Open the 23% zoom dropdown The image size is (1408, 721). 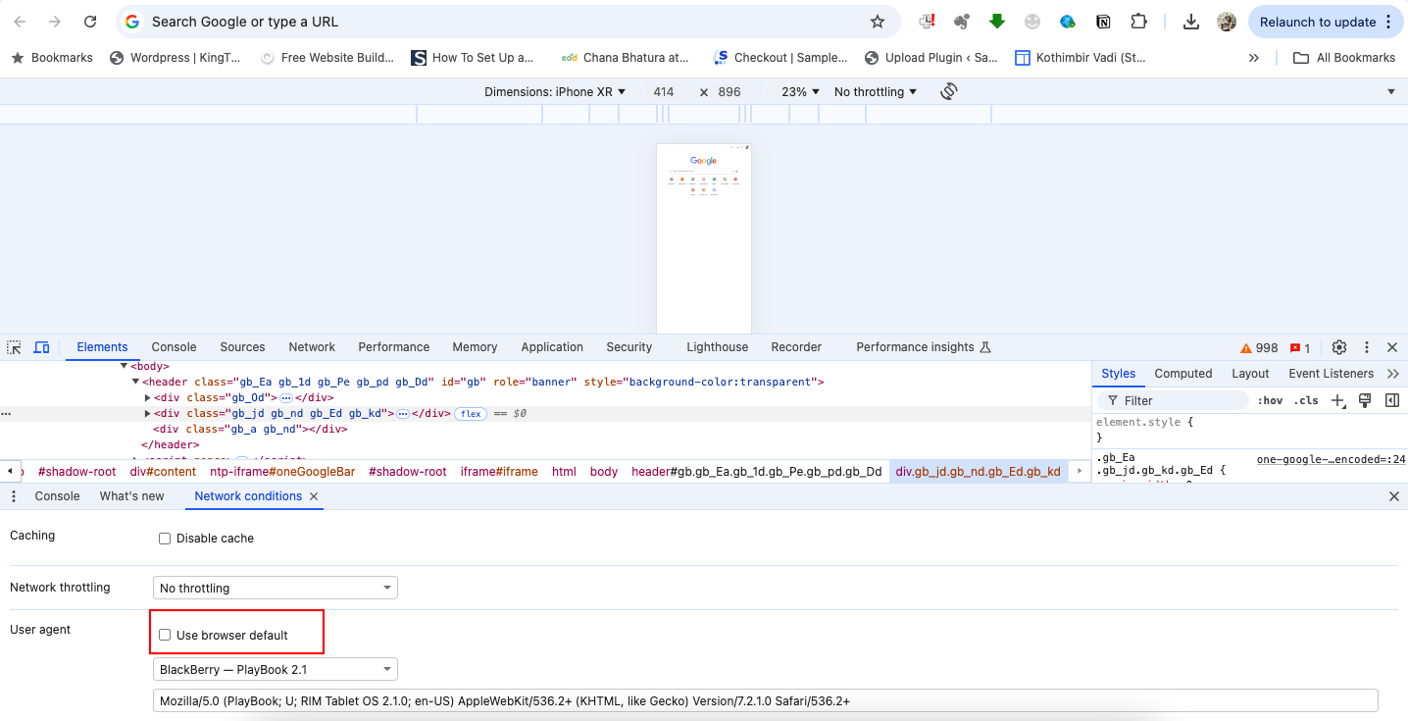800,91
